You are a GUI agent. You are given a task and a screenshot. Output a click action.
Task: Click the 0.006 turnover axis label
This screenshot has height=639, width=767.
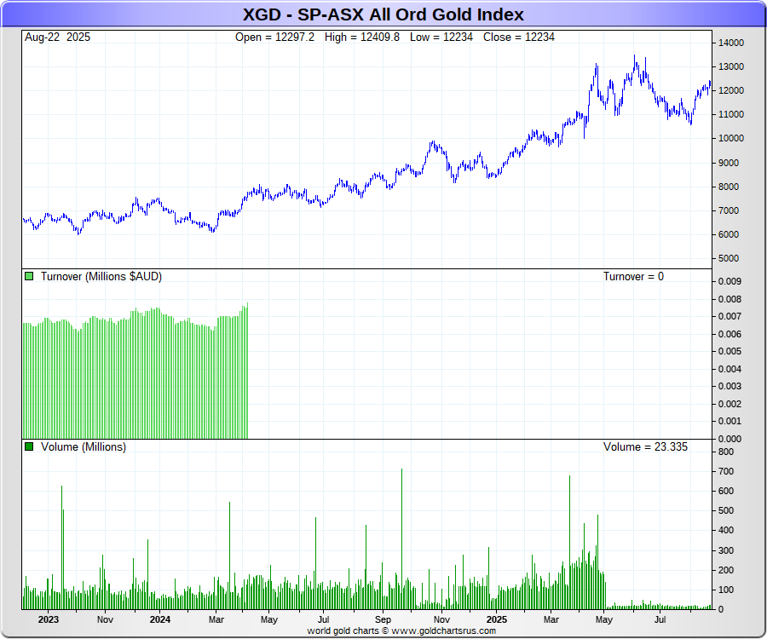point(730,335)
